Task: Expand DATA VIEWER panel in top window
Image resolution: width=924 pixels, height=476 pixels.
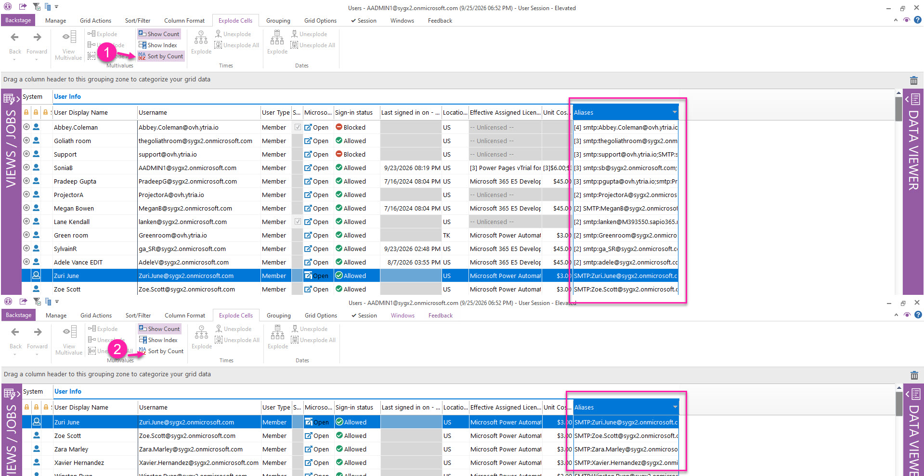Action: (913, 99)
